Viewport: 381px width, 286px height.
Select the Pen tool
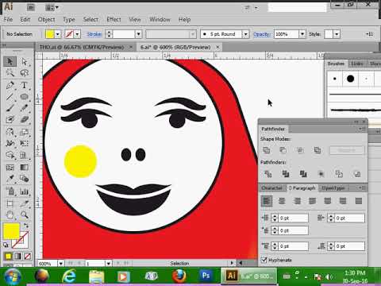tap(10, 85)
